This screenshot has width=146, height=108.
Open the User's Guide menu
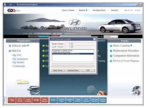tap(68, 10)
